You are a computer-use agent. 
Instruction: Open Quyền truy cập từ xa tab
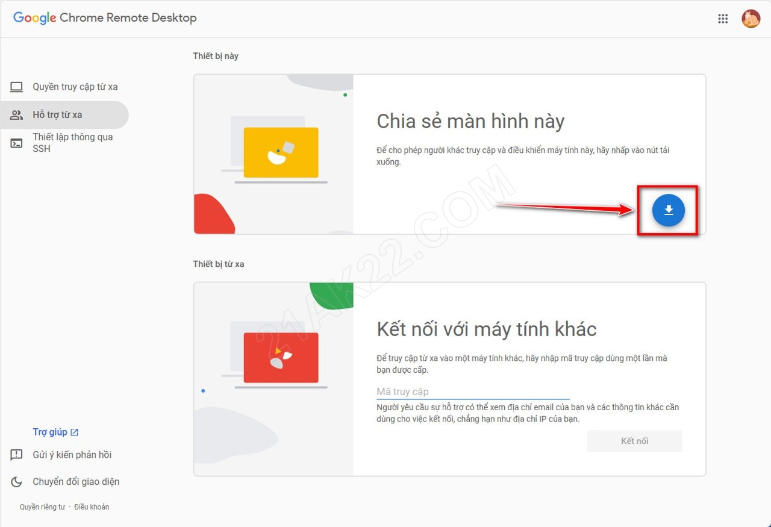pos(64,87)
